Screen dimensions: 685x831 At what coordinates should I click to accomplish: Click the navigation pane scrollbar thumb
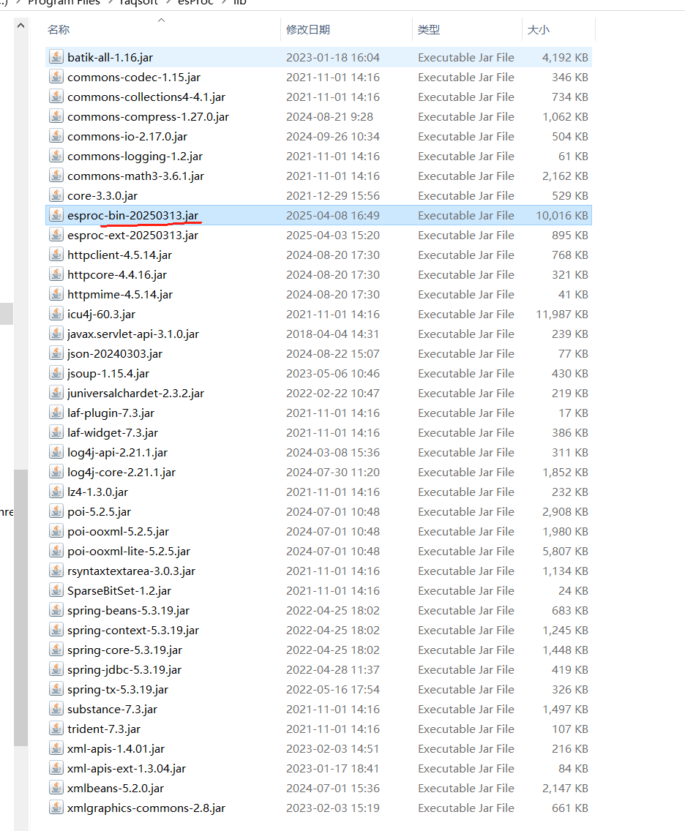click(20, 607)
